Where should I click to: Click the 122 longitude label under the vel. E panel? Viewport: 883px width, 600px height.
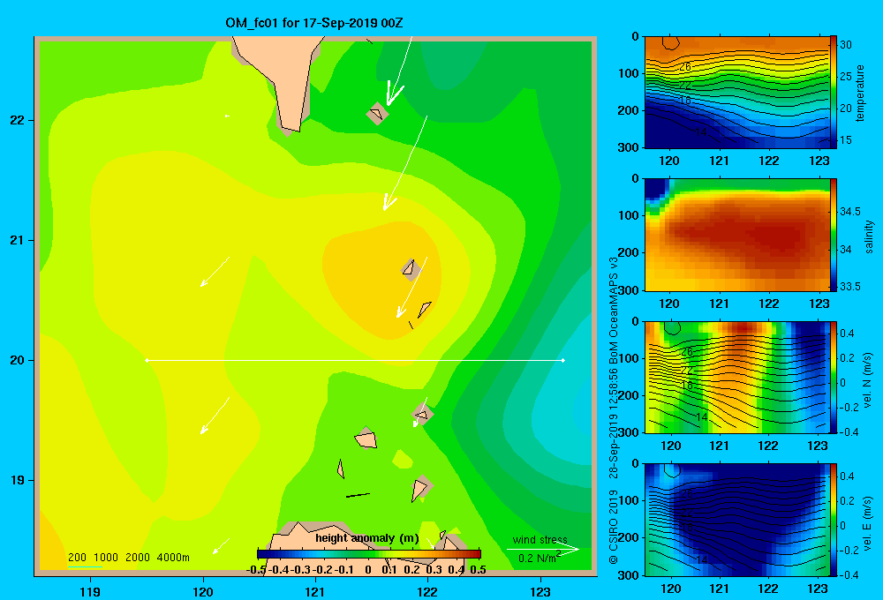coord(768,589)
